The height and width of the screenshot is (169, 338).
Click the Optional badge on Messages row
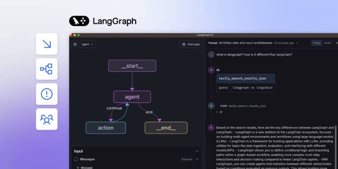click(187, 159)
